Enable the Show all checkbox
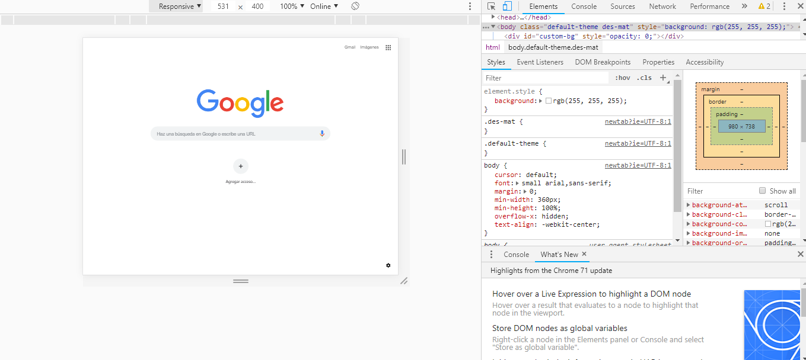 pos(763,191)
